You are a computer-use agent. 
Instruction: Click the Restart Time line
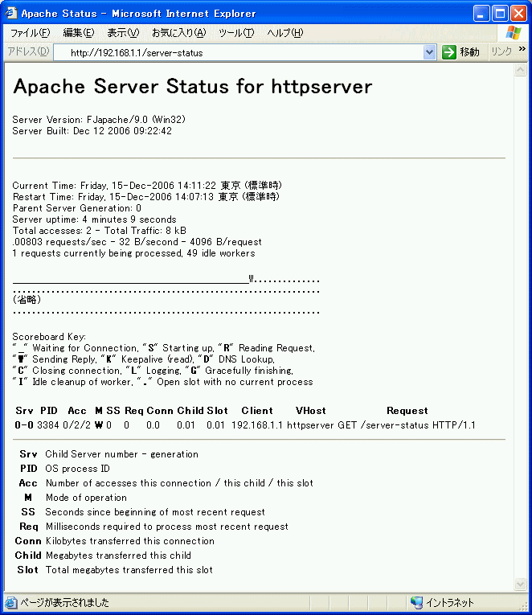(145, 196)
